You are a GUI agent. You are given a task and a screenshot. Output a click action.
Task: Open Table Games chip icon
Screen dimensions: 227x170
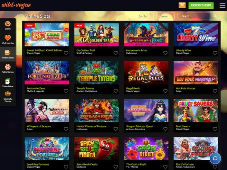tap(8, 67)
